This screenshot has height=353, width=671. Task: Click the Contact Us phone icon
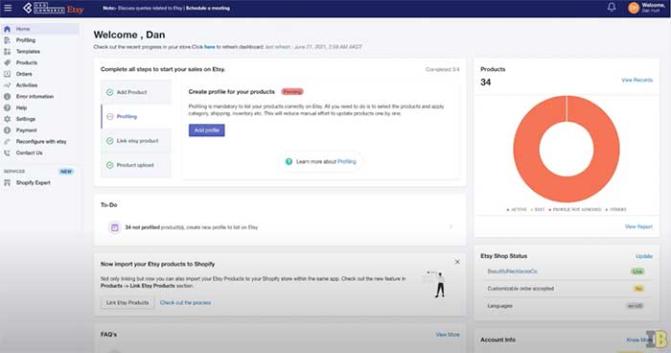[7, 153]
